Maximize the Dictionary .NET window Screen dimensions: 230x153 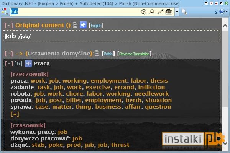pos(221,3)
